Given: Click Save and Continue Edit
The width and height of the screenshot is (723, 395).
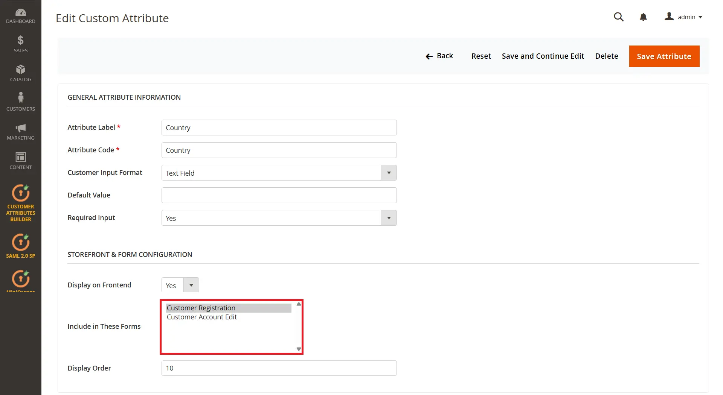Looking at the screenshot, I should [x=543, y=56].
